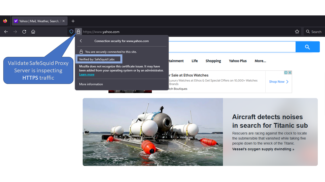The height and width of the screenshot is (182, 325).
Task: Click 'Connection security for www.yahoo.com' heading
Action: 122,41
